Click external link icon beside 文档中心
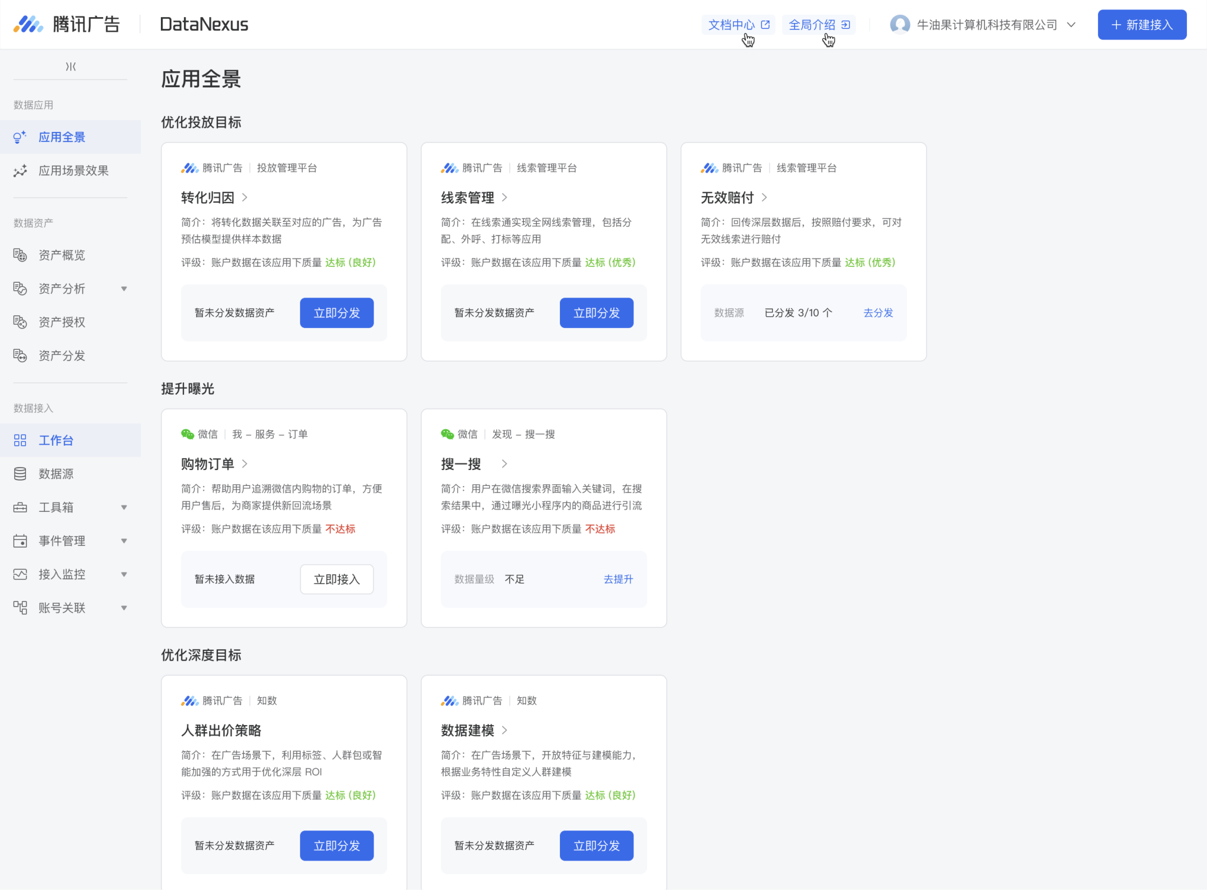 point(766,25)
